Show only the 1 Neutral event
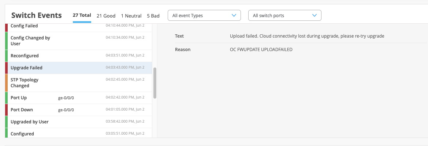The height and width of the screenshot is (146, 428). pyautogui.click(x=131, y=16)
